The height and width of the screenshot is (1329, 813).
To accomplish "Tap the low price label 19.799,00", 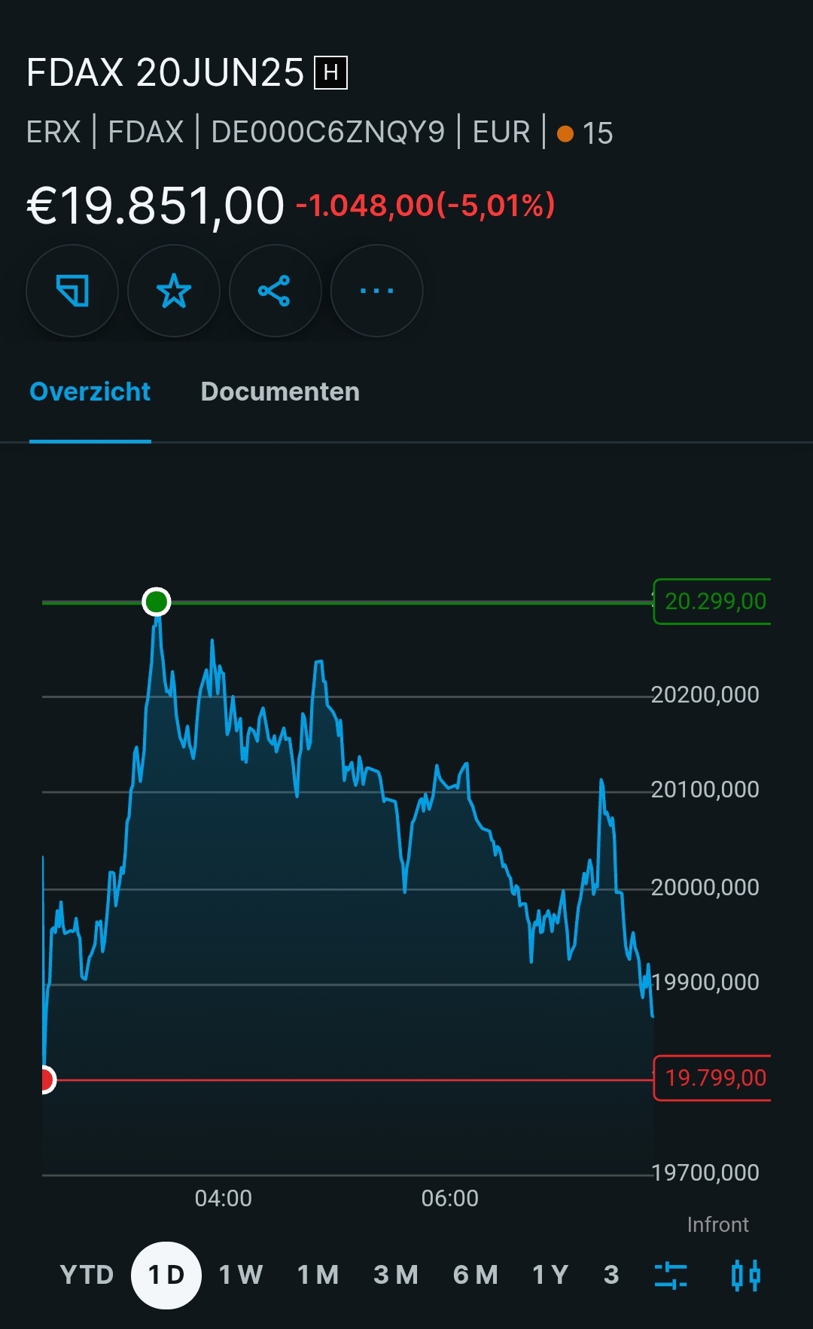I will pos(714,1078).
